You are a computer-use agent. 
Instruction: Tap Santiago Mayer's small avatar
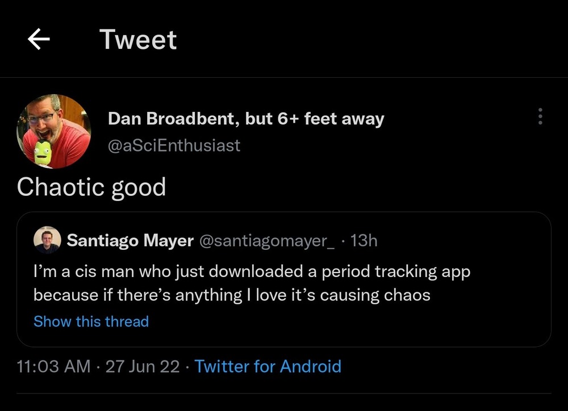[x=47, y=241]
